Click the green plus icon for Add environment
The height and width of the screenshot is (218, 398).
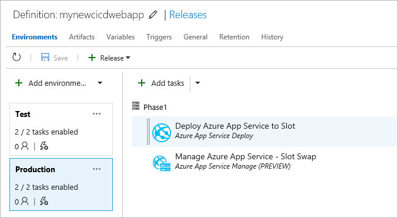point(19,83)
